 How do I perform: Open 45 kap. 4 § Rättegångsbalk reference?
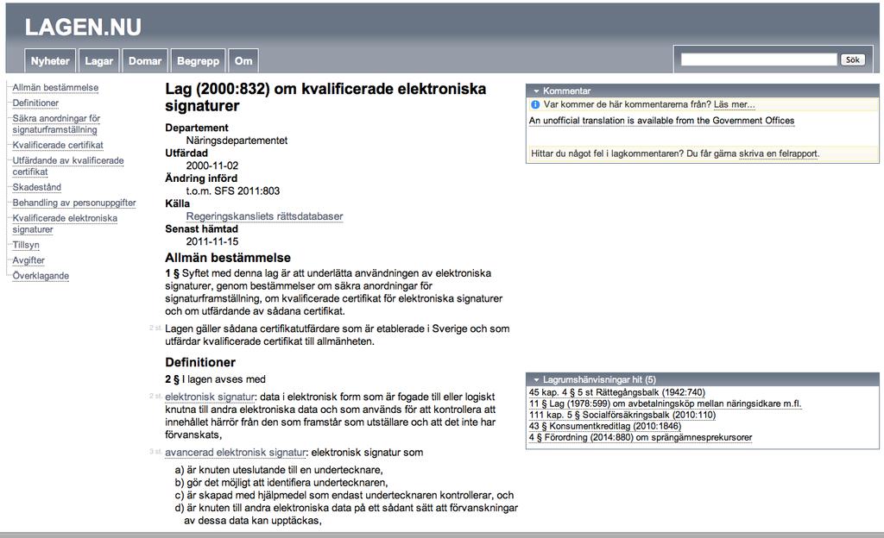(616, 392)
